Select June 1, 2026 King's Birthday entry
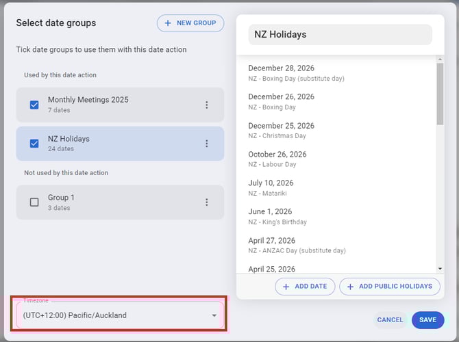The image size is (459, 342). coord(277,216)
